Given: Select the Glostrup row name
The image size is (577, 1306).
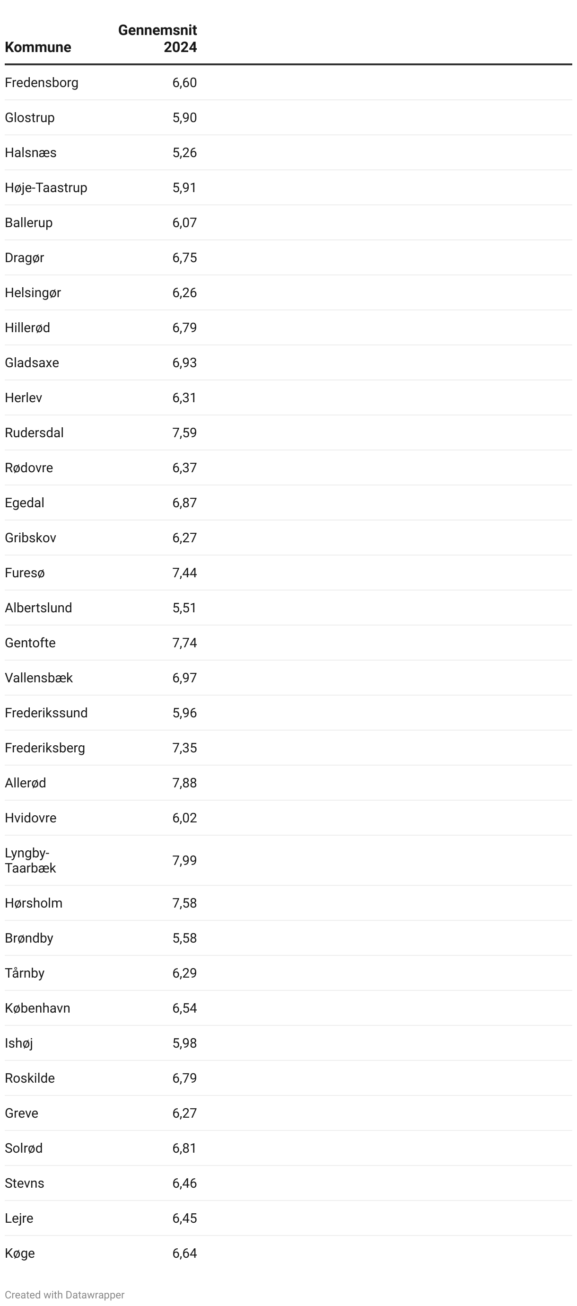Looking at the screenshot, I should click(x=30, y=118).
